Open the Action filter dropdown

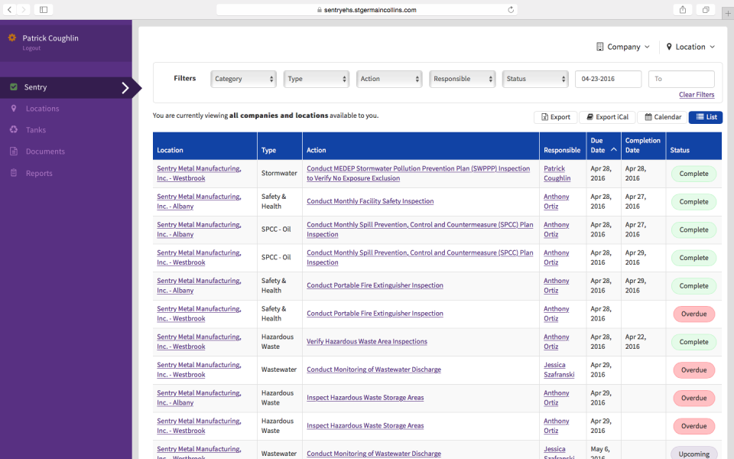[389, 79]
